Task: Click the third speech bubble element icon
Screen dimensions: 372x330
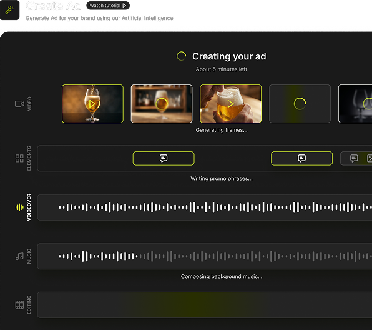Action: (354, 158)
